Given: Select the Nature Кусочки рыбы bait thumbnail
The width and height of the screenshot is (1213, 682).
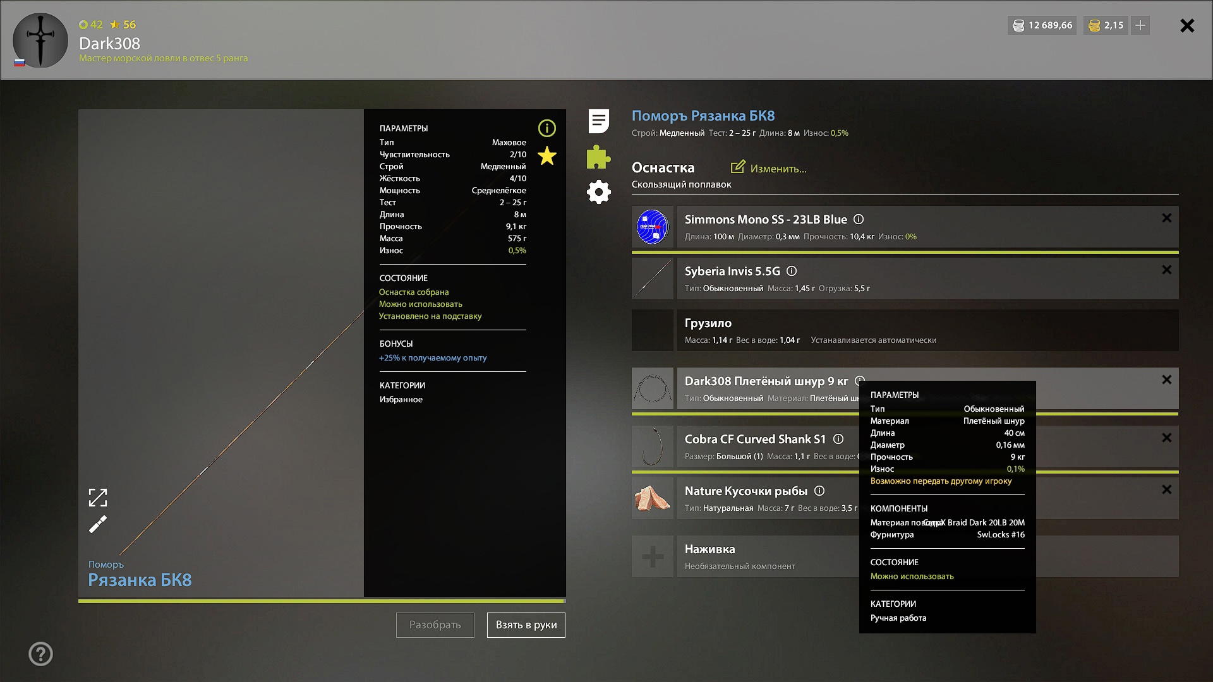Looking at the screenshot, I should [653, 498].
